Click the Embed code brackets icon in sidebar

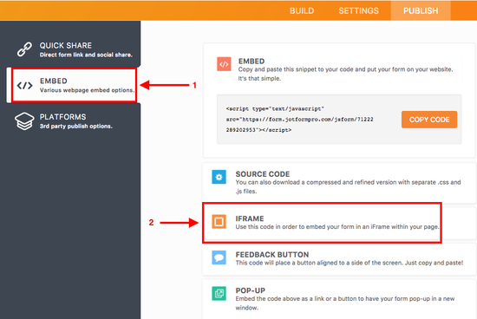click(24, 86)
